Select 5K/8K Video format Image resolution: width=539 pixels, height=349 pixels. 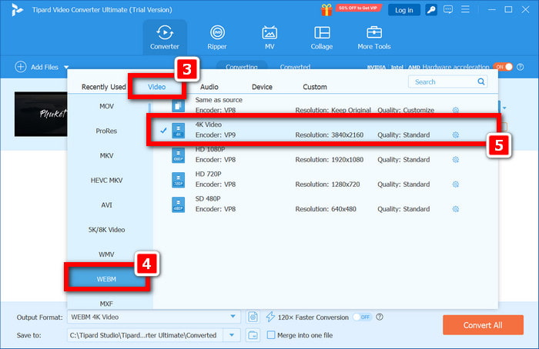[x=106, y=230]
